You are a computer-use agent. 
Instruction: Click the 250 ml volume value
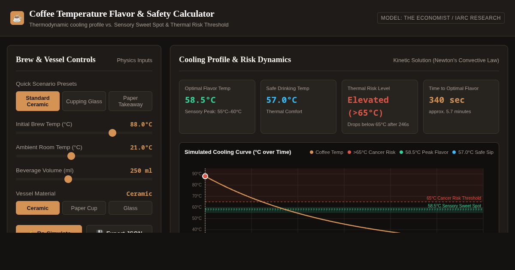click(x=141, y=171)
